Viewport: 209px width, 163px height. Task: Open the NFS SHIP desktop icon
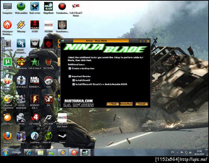click(48, 119)
